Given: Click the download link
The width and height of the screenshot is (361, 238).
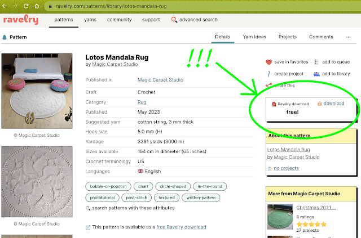Looking at the screenshot, I should (x=334, y=104).
